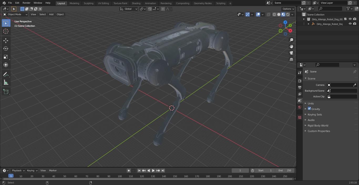Disable render for Dirty_Aliengo_Robot_Dog_002 collection
This screenshot has height=185, width=359.
[x=355, y=19]
